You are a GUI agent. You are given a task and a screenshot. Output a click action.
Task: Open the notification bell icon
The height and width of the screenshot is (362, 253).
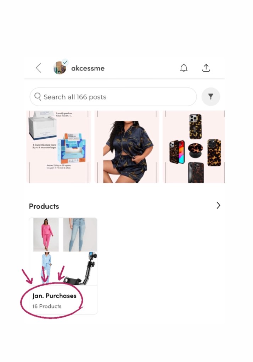tap(184, 68)
